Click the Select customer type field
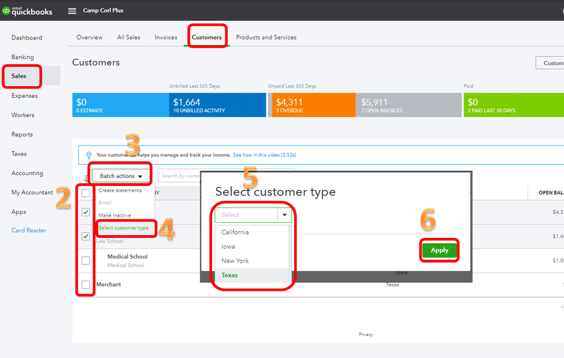This screenshot has height=358, width=564. coord(246,215)
